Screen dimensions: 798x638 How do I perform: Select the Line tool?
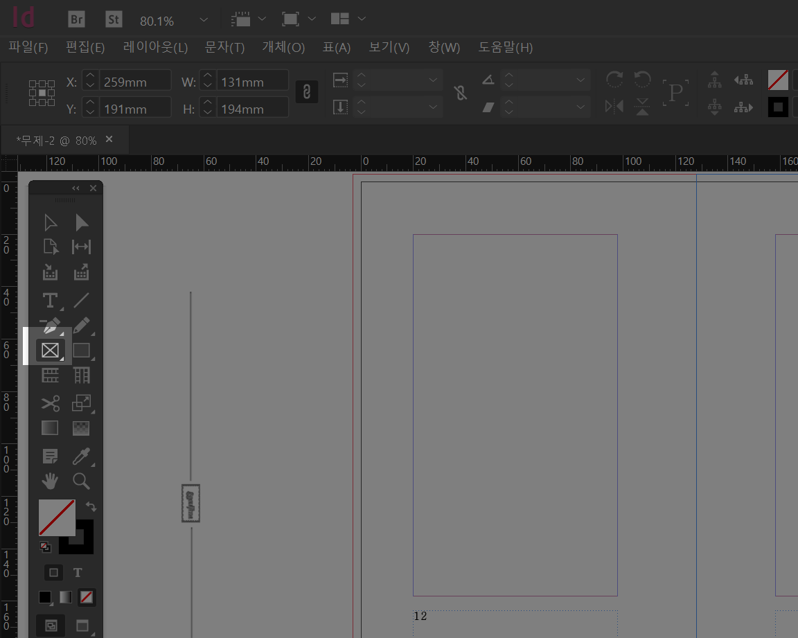click(x=82, y=300)
